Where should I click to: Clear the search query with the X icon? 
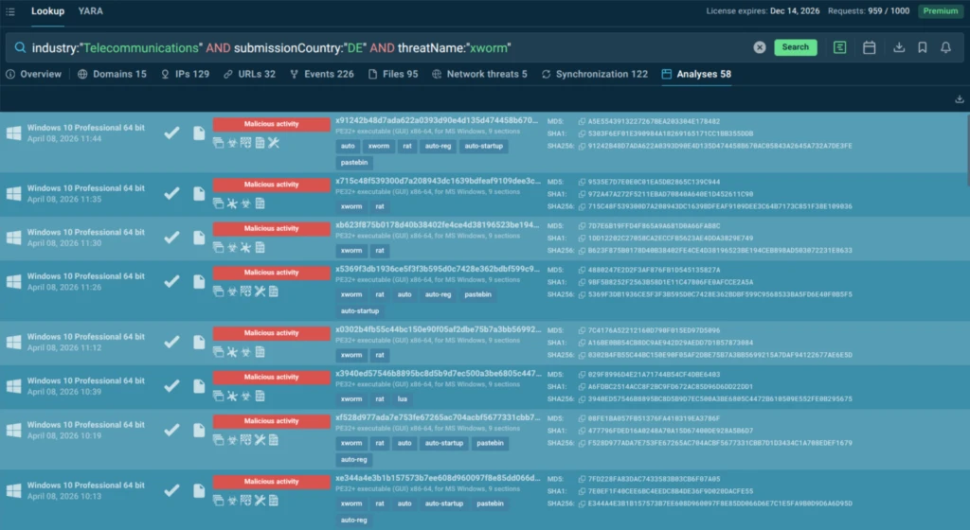point(760,47)
